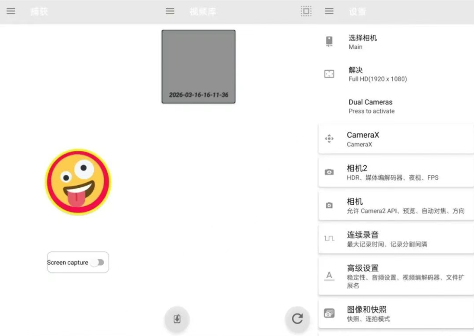This screenshot has height=336, width=474.
Task: Click the timestamped camera preview thumbnail
Action: (199, 67)
